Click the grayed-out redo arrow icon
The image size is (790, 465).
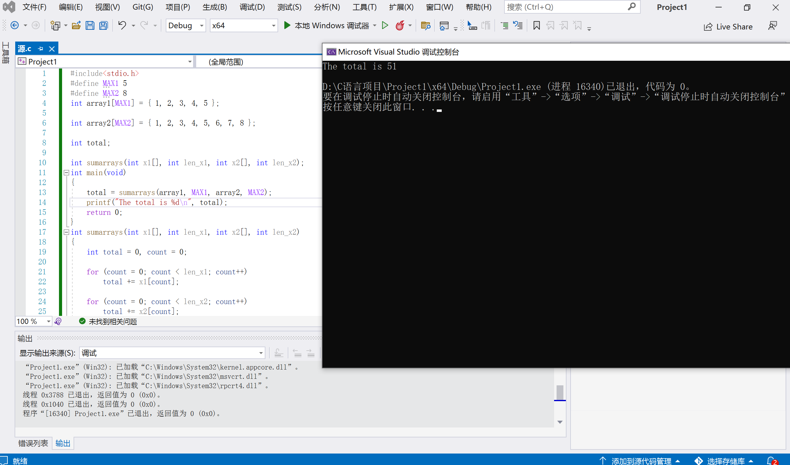(x=144, y=25)
